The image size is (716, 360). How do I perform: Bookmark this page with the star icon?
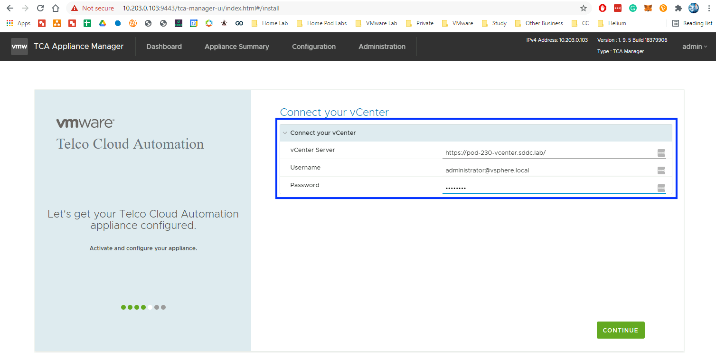click(584, 8)
